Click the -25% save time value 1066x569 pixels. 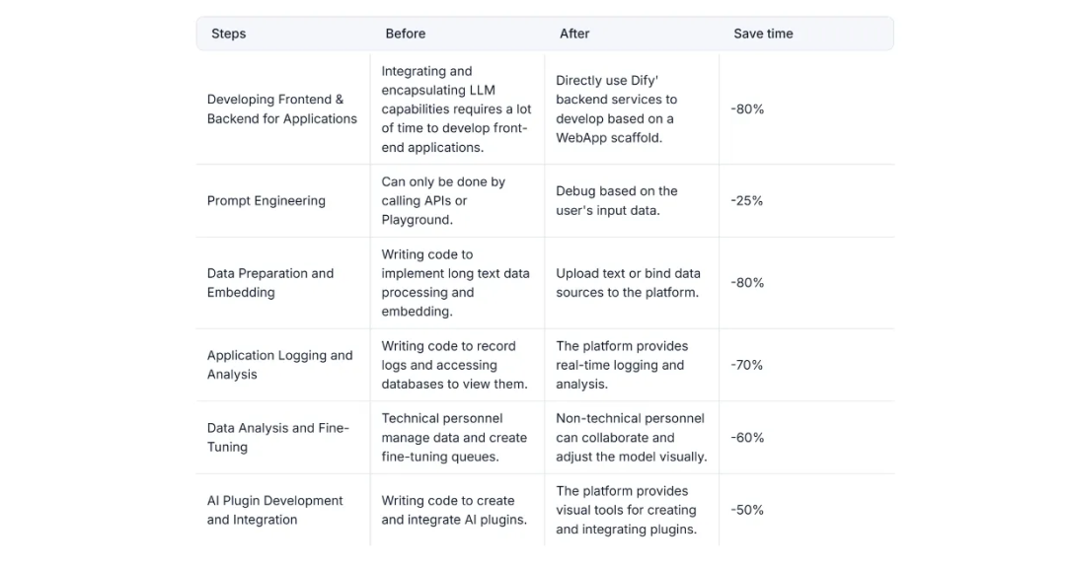pos(746,201)
